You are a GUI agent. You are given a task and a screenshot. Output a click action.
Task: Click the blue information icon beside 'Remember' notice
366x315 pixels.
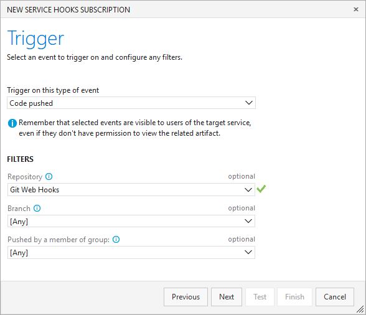12,123
